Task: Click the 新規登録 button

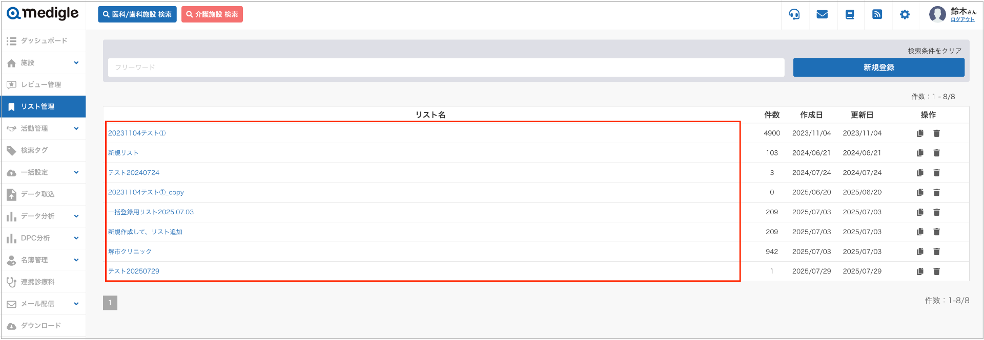Action: 878,67
